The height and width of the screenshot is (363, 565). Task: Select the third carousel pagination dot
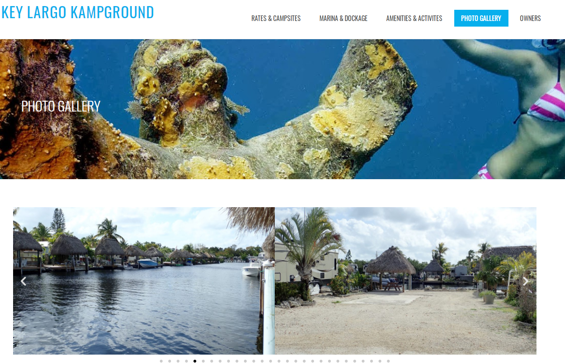click(178, 361)
